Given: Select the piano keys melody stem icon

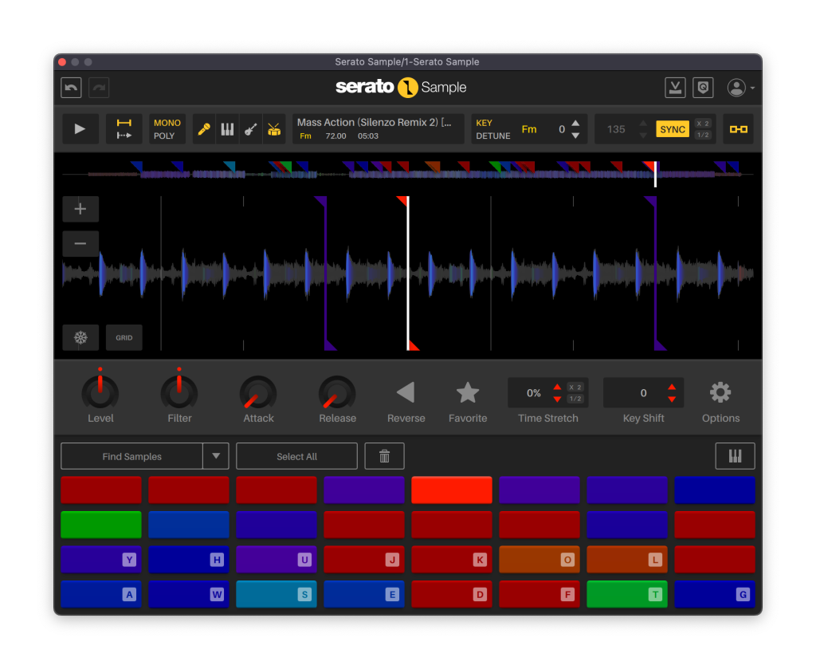Looking at the screenshot, I should point(228,129).
